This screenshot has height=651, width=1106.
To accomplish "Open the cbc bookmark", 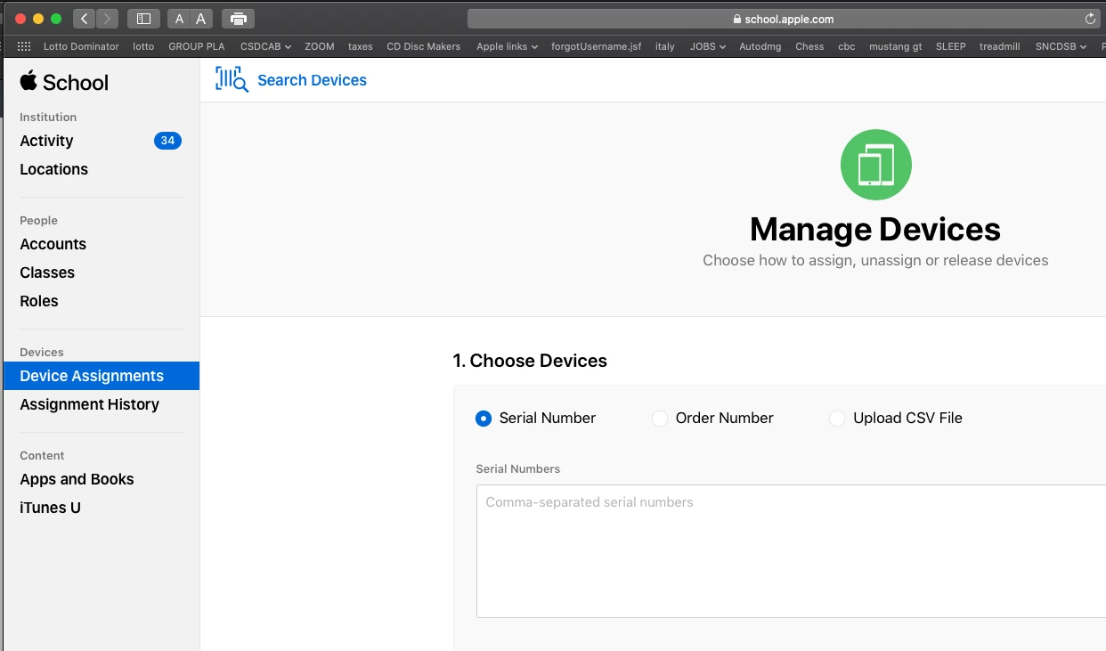I will coord(847,46).
